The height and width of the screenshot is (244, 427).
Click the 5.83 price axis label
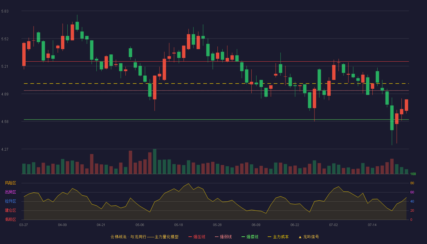point(5,11)
